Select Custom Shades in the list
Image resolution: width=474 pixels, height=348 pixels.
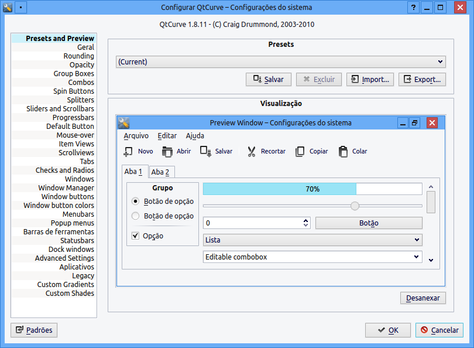[54, 293]
